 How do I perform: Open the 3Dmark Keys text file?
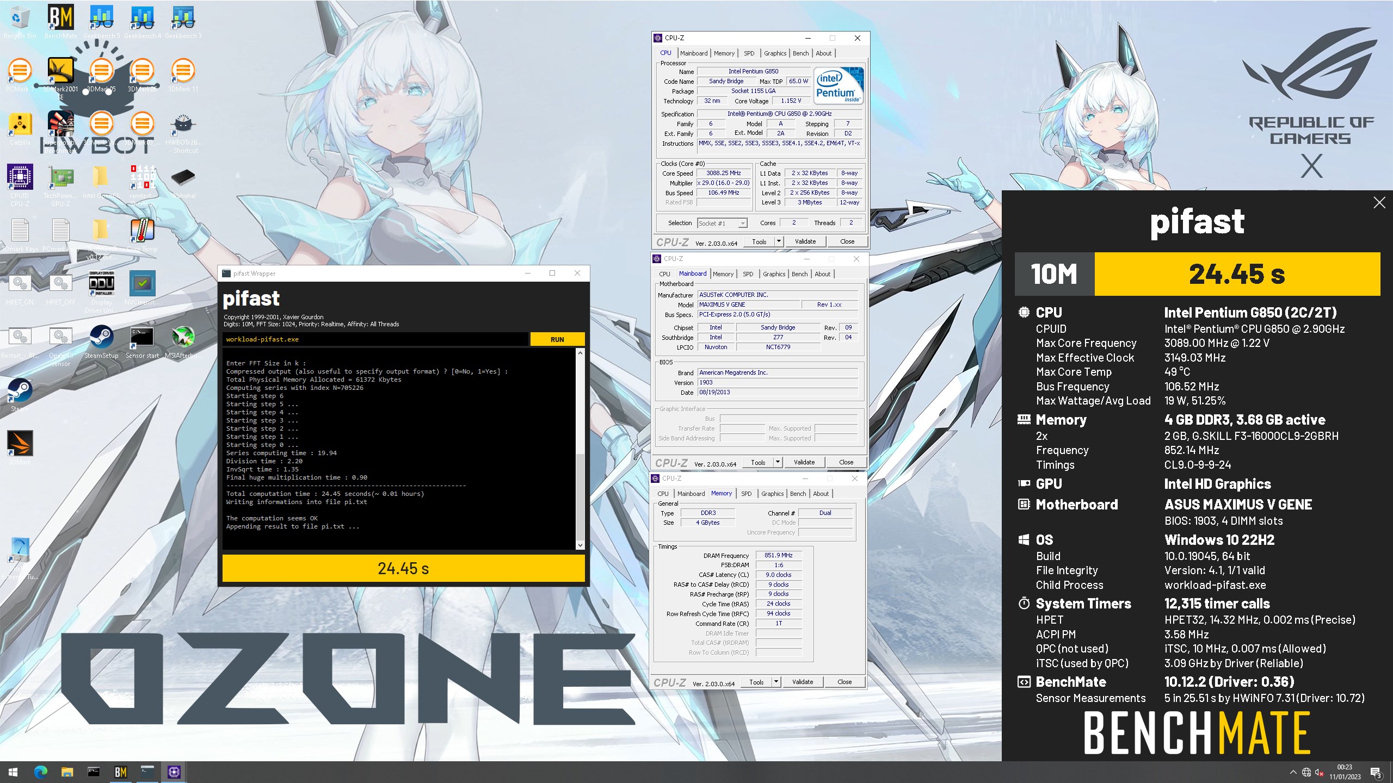[20, 235]
